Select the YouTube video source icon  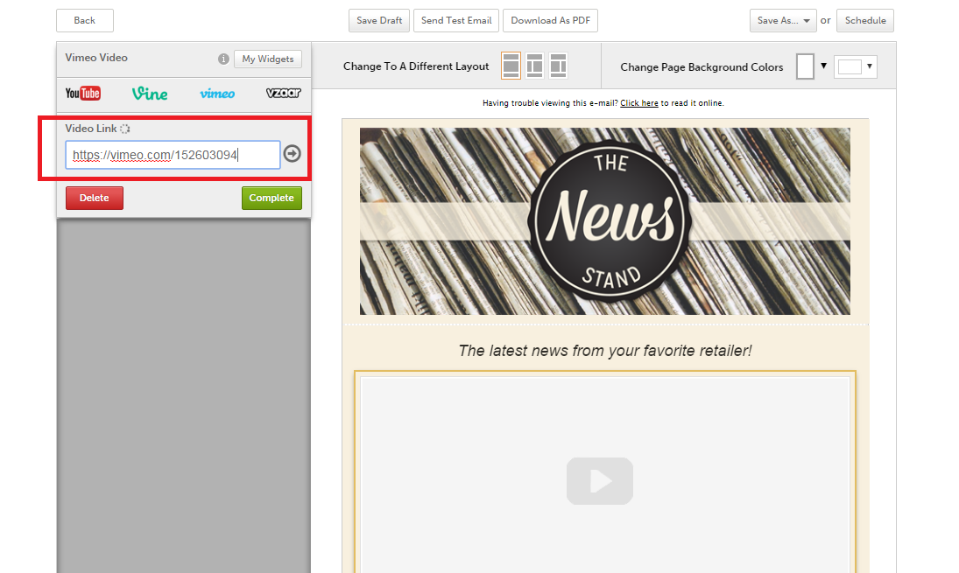(x=83, y=93)
